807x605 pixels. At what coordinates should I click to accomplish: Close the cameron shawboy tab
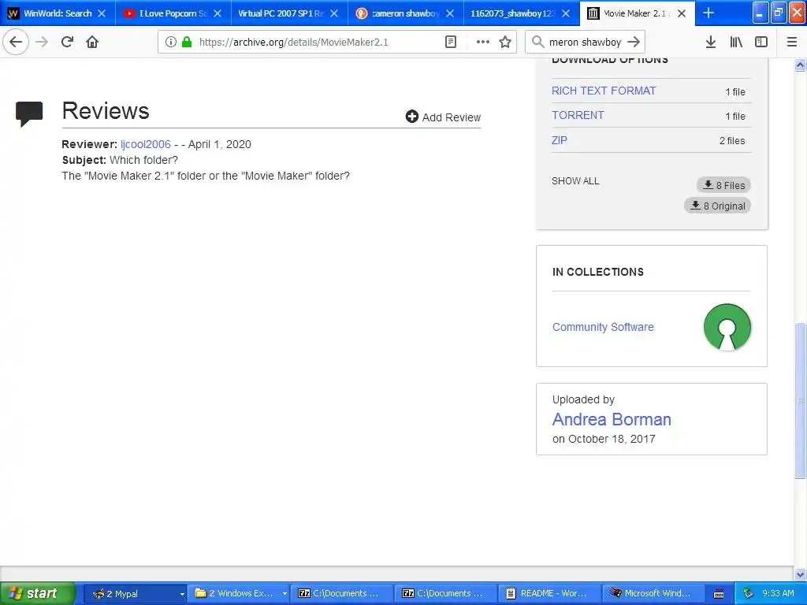coord(450,13)
